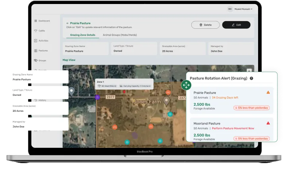Click the 'Grazeable Area' card below the Delete button
The image size is (288, 170).
183,49
